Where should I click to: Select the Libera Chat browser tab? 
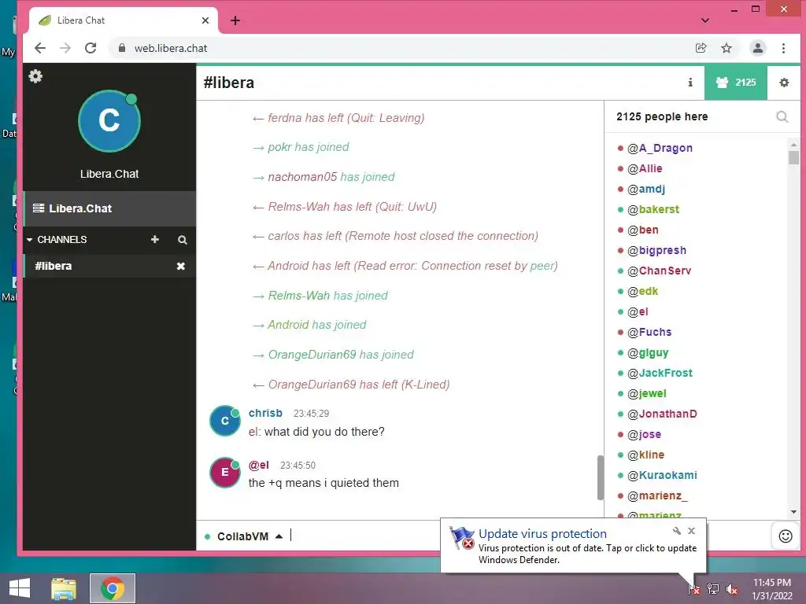[124, 20]
